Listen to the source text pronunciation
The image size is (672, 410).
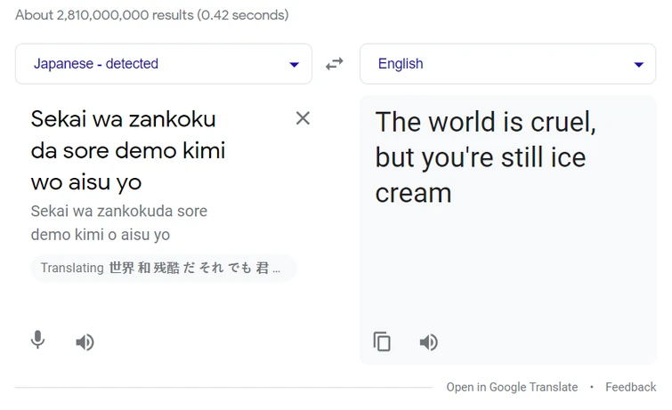[x=85, y=342]
